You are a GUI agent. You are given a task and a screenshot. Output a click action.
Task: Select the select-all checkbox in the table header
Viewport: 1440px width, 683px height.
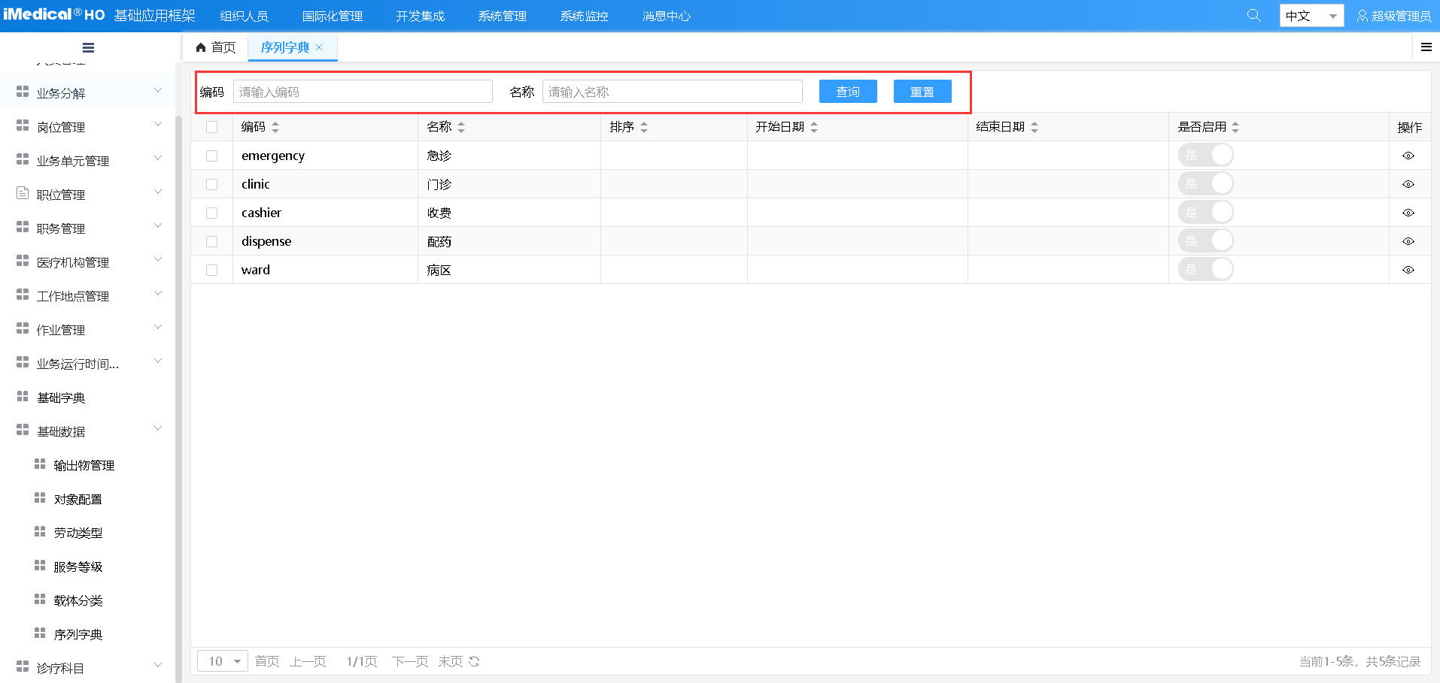(211, 127)
